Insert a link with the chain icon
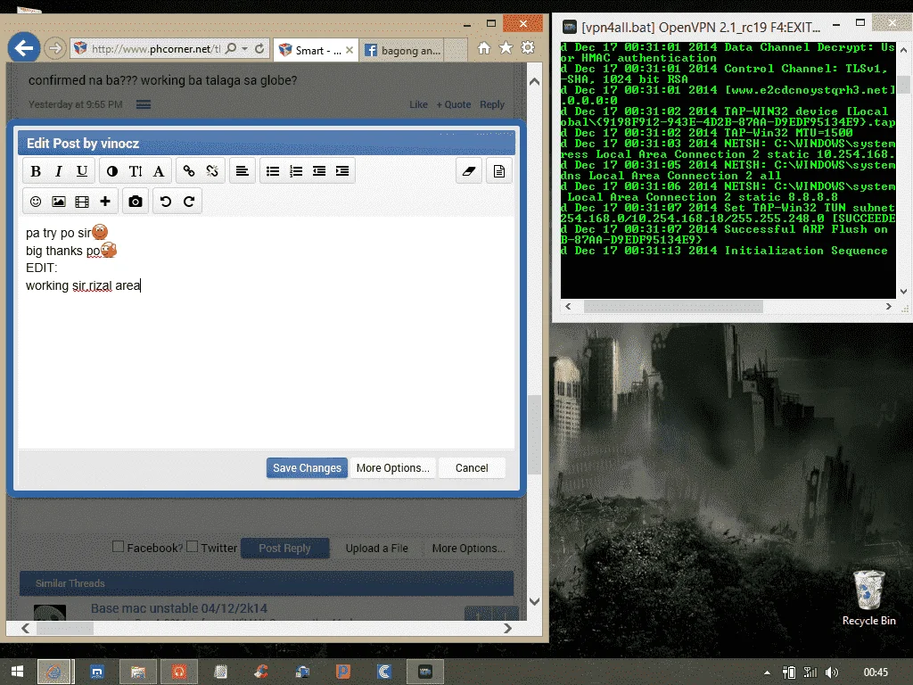This screenshot has width=913, height=685. coord(189,171)
